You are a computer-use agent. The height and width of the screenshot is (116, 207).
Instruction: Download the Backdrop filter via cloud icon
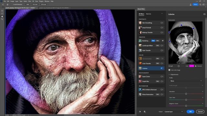pos(163,41)
